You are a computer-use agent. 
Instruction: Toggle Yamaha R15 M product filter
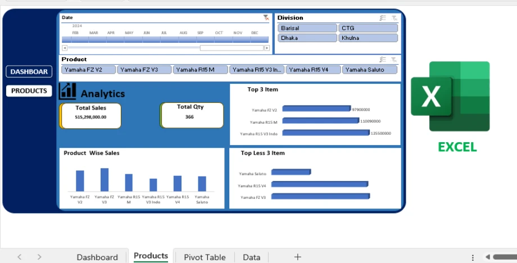click(x=201, y=70)
